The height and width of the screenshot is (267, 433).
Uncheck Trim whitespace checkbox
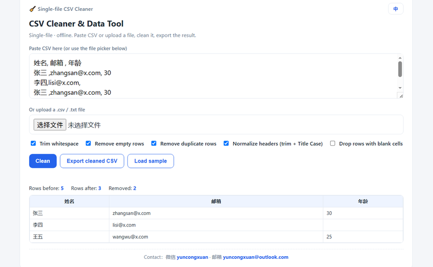click(x=33, y=143)
